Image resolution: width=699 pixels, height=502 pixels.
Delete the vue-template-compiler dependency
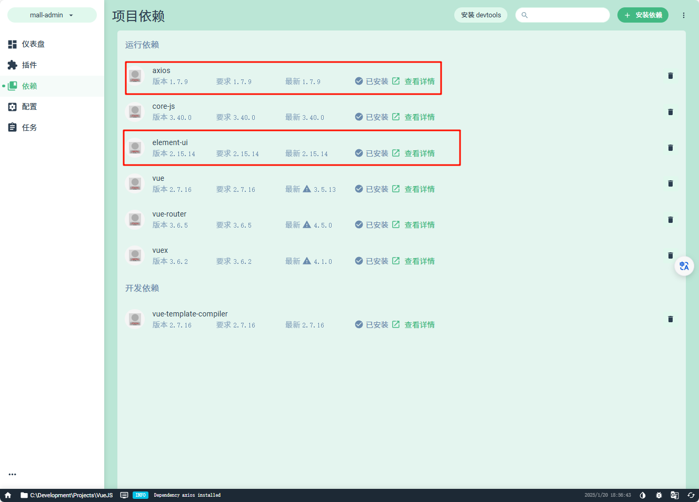coord(671,319)
